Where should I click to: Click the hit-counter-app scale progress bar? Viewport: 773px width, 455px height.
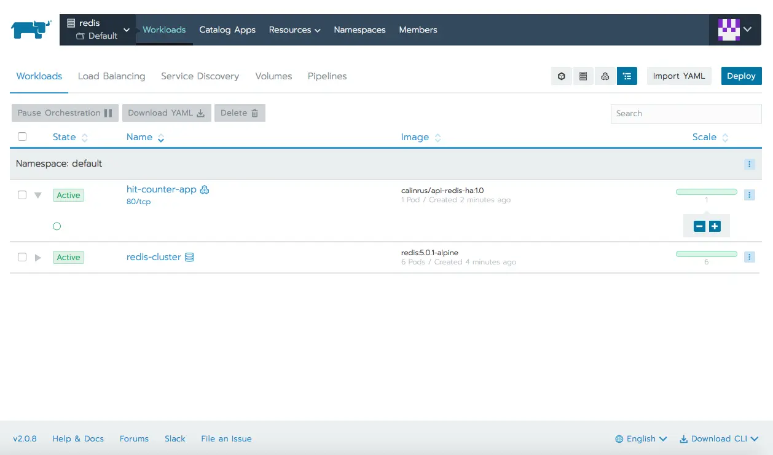pyautogui.click(x=707, y=192)
